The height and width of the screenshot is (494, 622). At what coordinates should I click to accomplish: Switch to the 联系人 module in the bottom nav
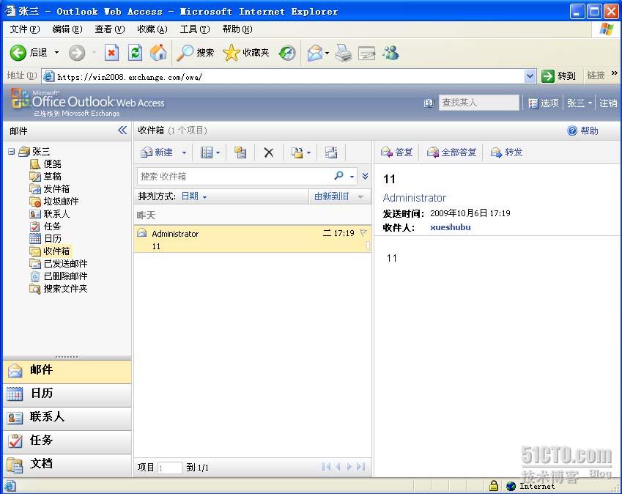(67, 417)
